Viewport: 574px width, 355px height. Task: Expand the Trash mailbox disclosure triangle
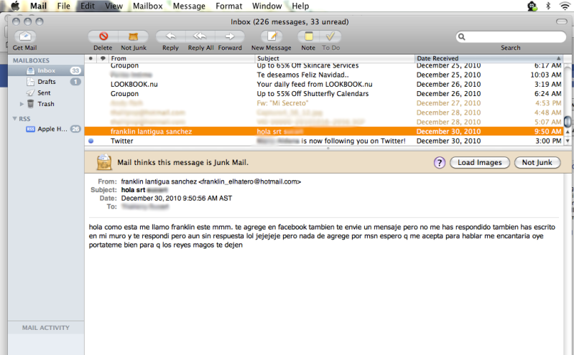(x=22, y=104)
